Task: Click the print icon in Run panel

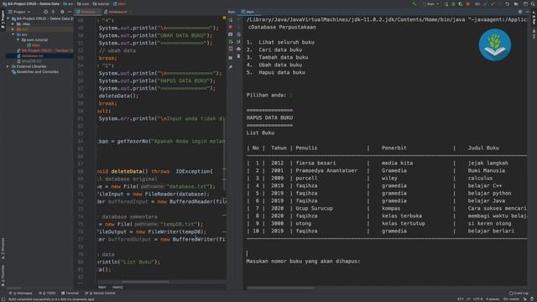Action: click(x=238, y=49)
